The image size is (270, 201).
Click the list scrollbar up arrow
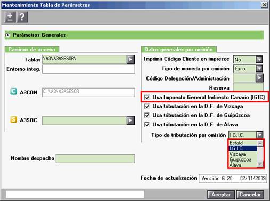point(260,143)
